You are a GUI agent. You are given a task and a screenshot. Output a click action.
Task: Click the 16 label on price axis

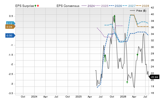[x=152, y=93]
